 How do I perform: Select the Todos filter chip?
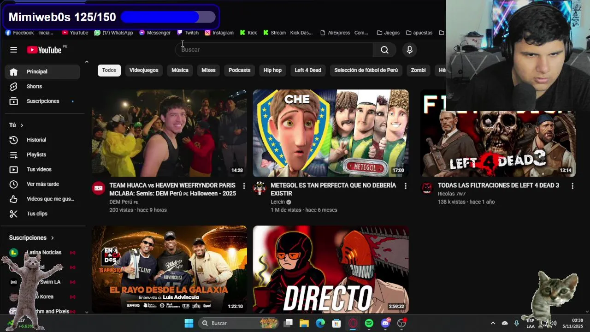109,70
